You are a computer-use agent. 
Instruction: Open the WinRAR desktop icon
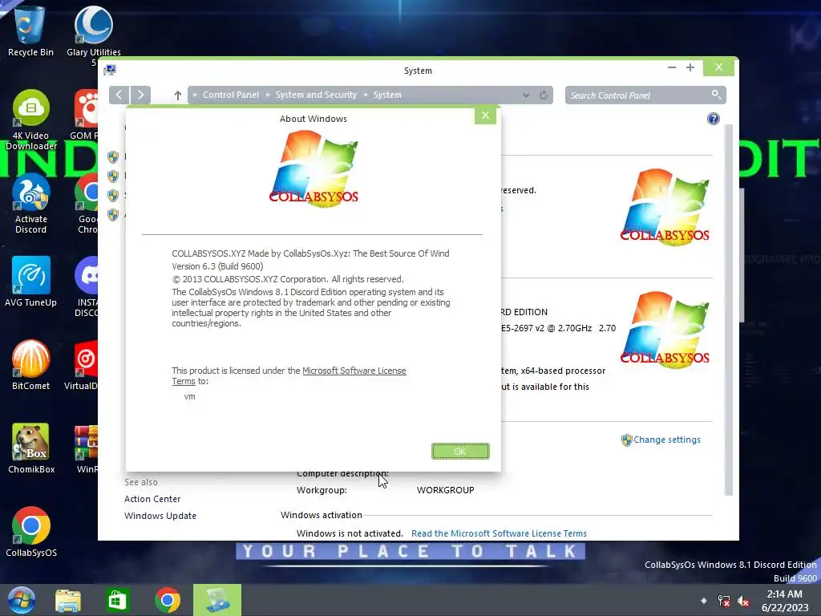click(x=87, y=448)
